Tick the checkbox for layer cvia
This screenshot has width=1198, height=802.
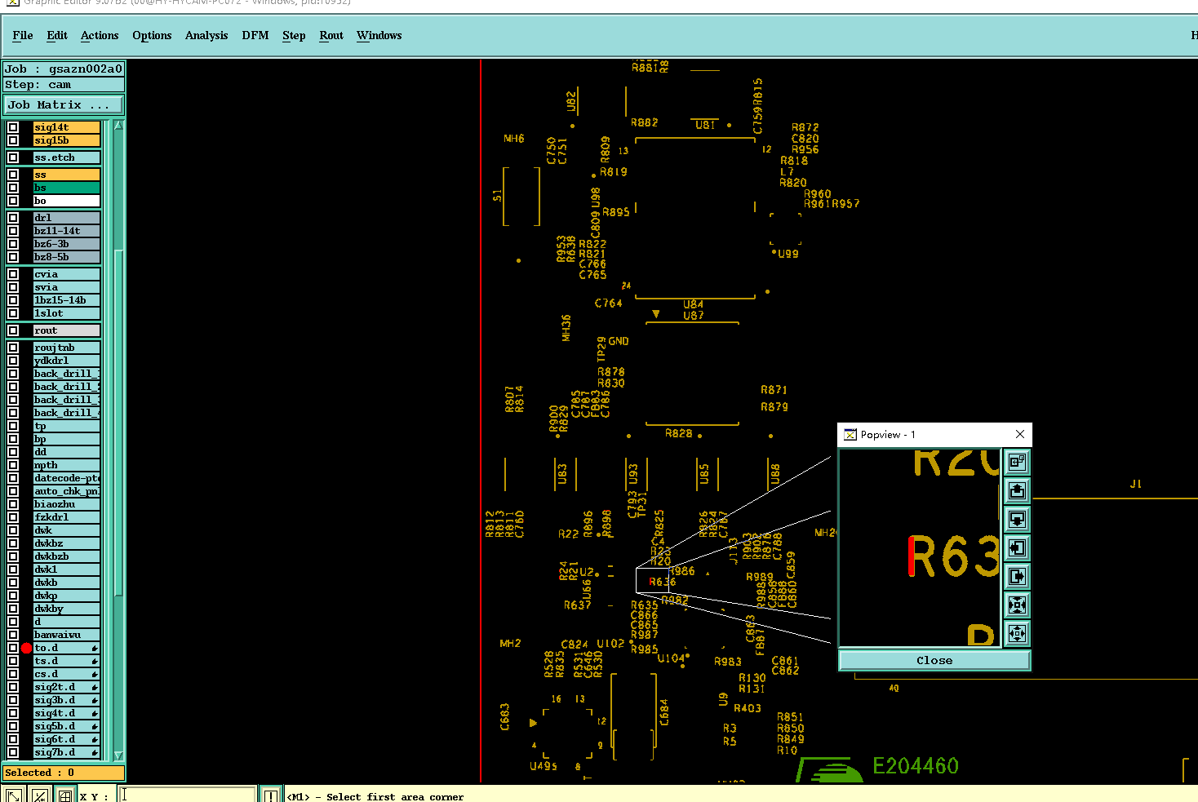coord(13,274)
